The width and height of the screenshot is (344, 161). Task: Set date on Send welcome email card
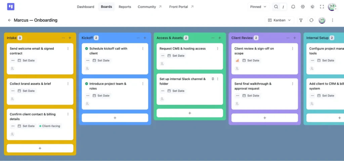tap(26, 60)
